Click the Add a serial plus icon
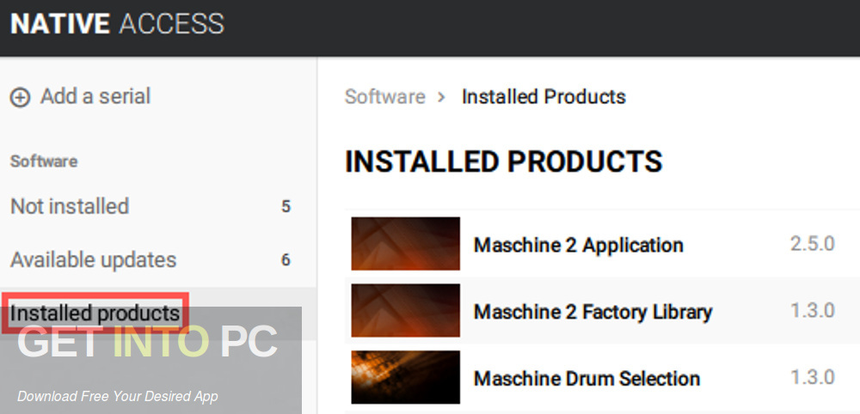 point(21,98)
